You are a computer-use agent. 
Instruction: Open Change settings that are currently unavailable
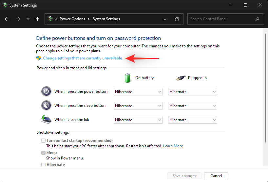[x=82, y=58]
